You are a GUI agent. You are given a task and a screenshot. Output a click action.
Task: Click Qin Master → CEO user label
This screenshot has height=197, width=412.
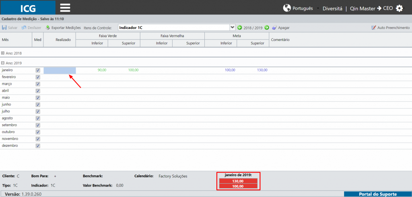click(x=371, y=8)
